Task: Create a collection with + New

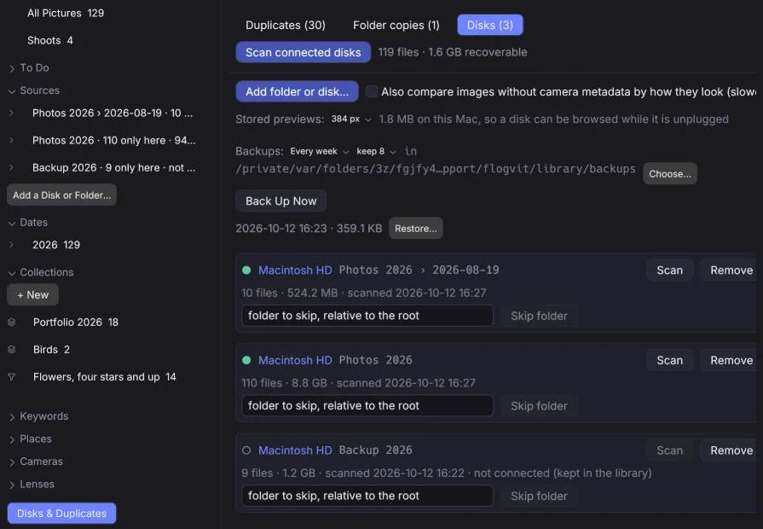Action: pyautogui.click(x=32, y=294)
